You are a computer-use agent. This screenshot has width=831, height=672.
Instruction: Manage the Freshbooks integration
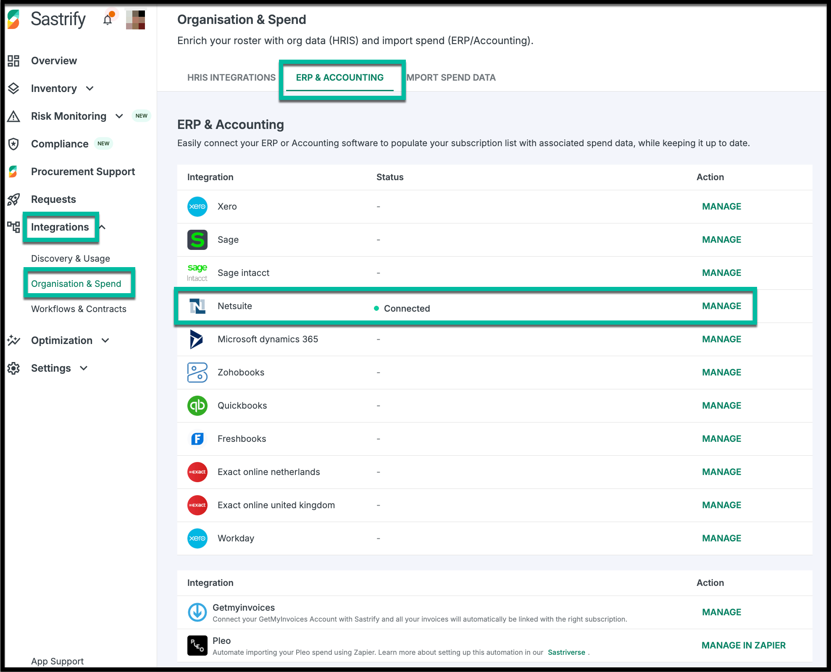coord(722,439)
